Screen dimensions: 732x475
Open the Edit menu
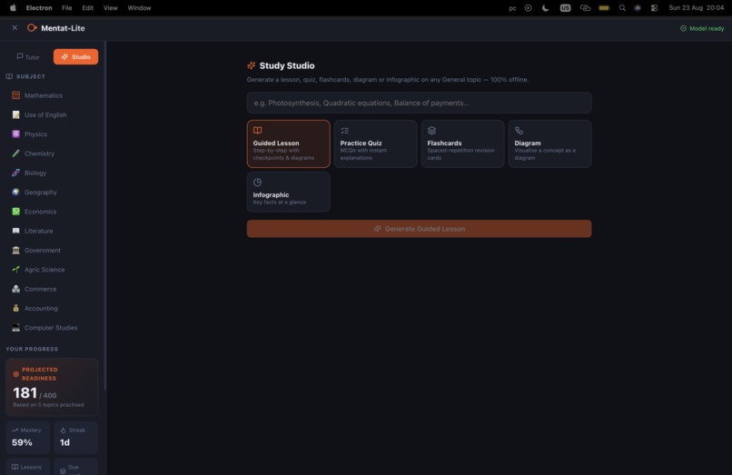(88, 8)
